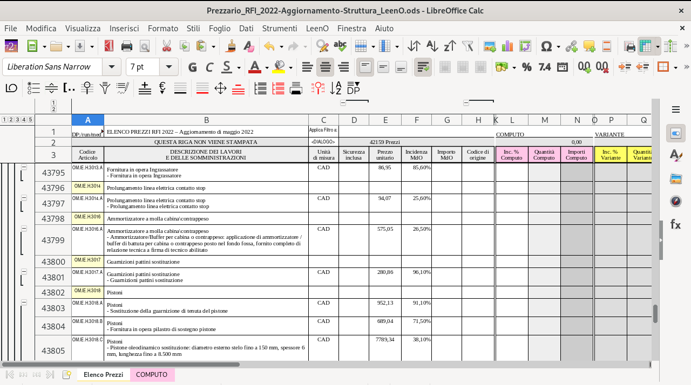Format cell as percent
This screenshot has width=691, height=385.
pos(526,67)
